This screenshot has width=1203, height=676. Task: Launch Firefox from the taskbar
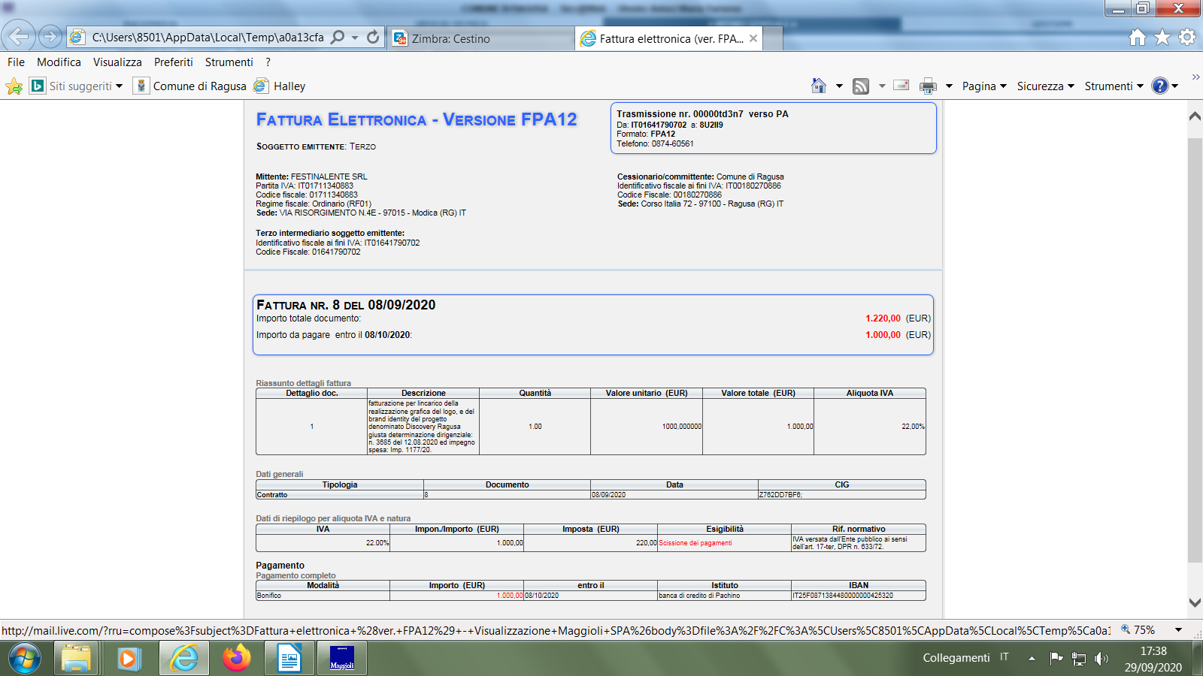tap(237, 659)
